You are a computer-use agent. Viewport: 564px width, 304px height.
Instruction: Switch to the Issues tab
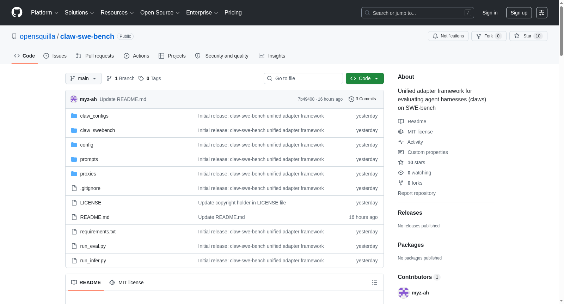55,56
